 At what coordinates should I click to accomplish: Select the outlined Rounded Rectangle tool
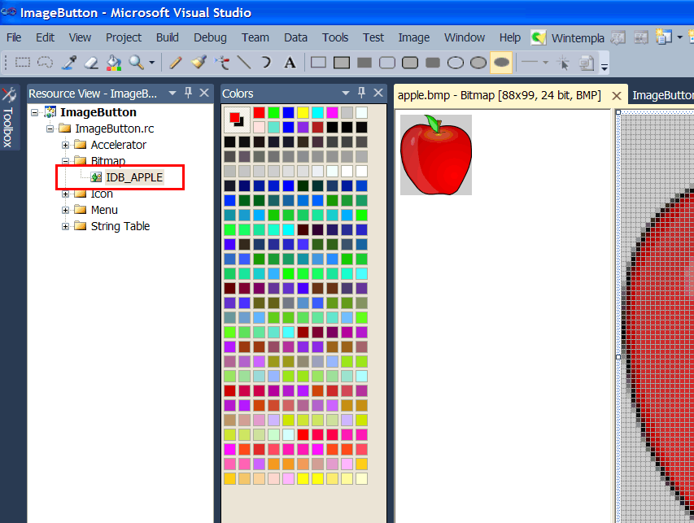point(386,63)
